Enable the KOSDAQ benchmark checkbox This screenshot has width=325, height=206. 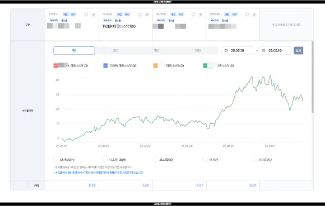(x=256, y=160)
